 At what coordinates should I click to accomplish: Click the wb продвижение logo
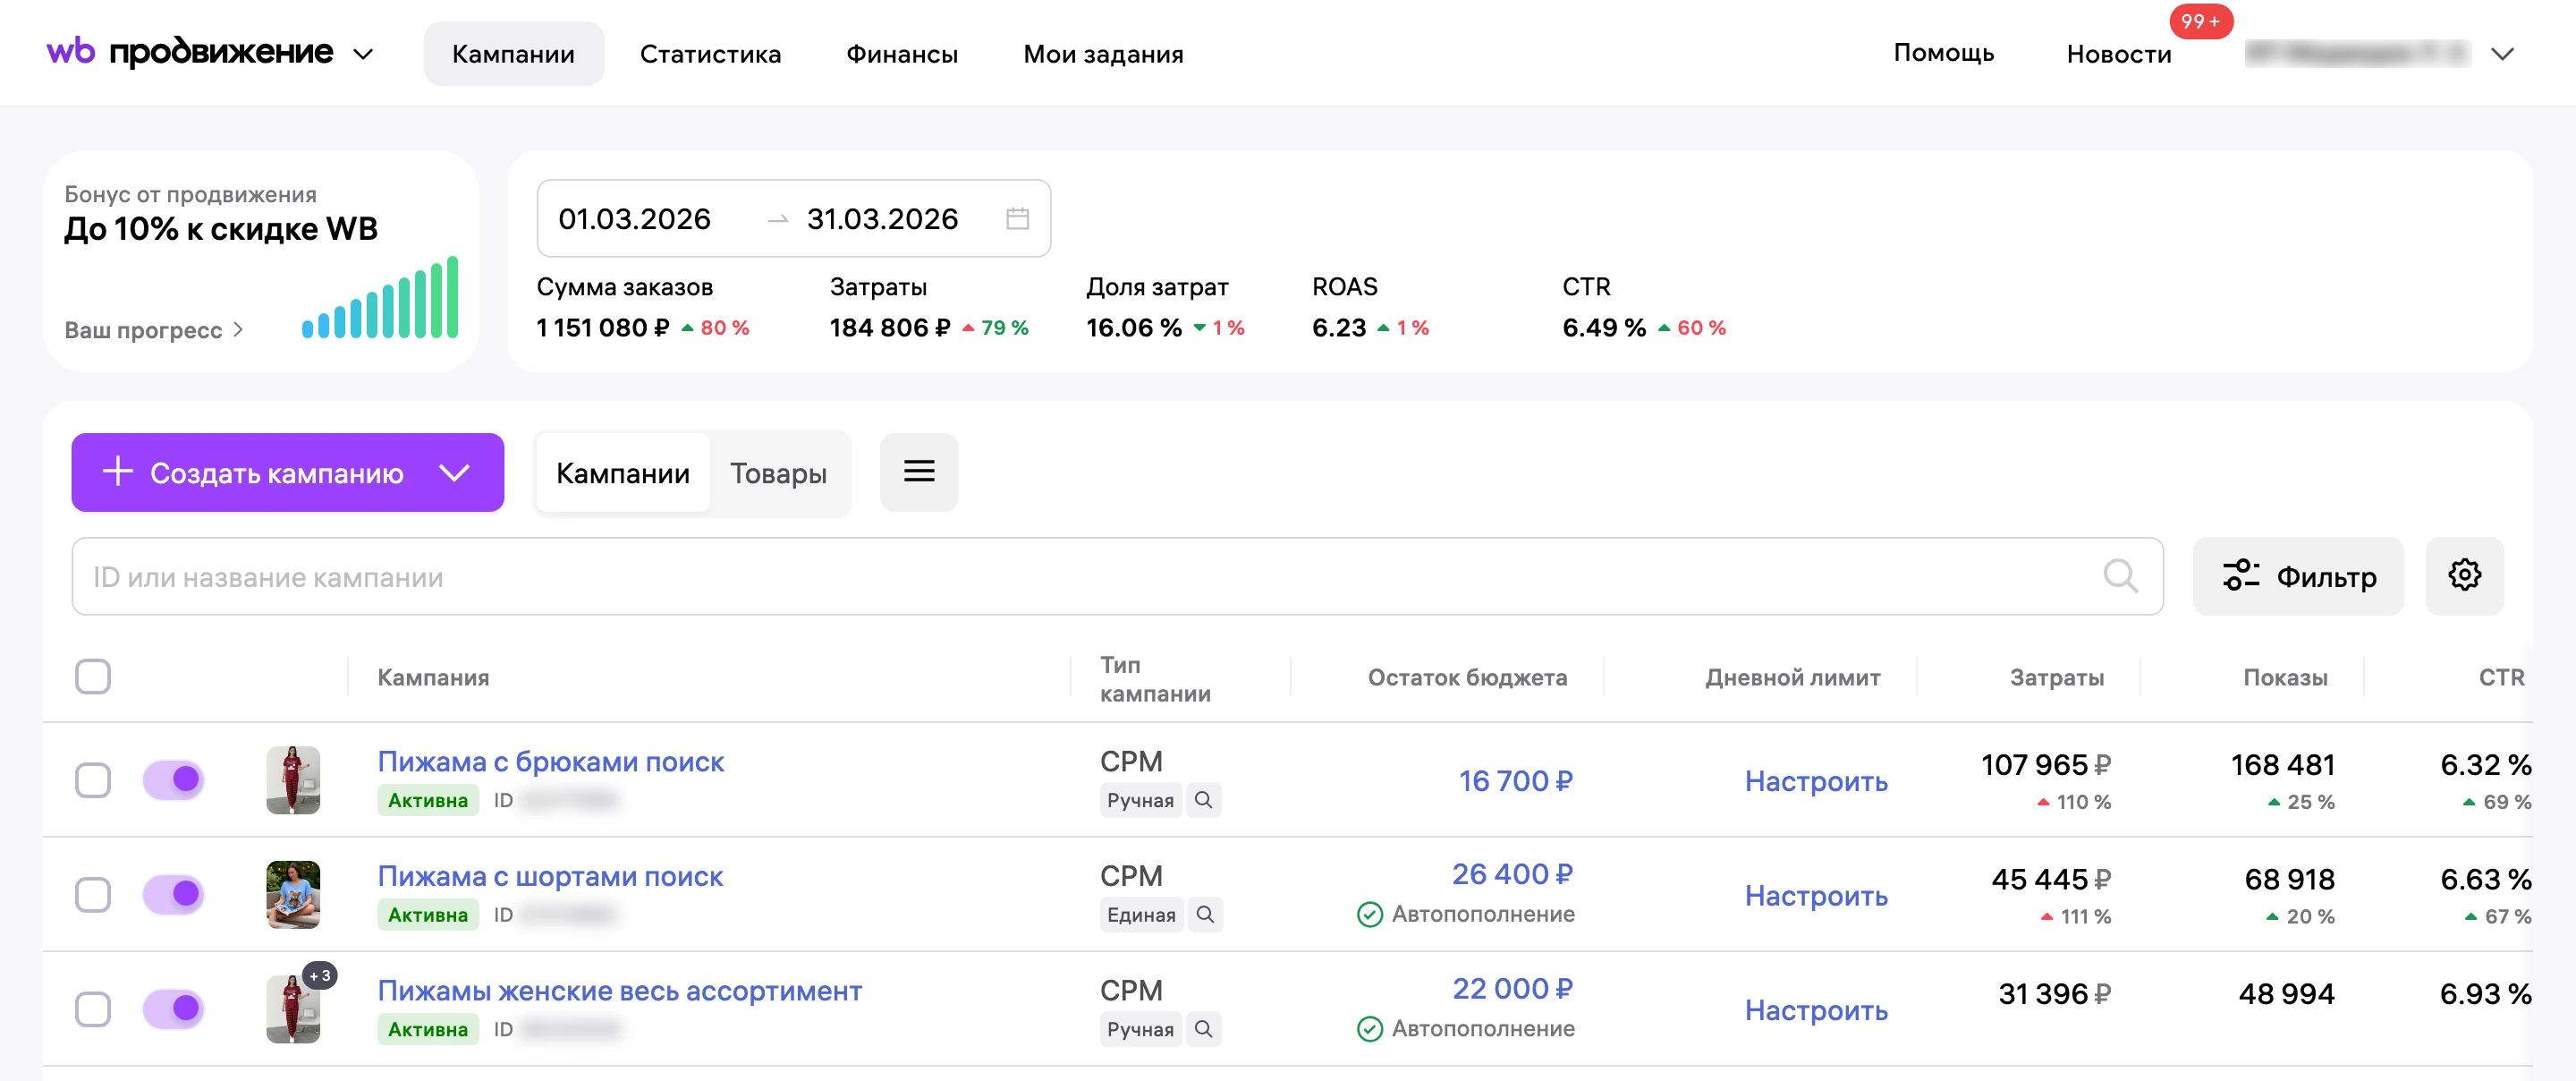pyautogui.click(x=190, y=52)
